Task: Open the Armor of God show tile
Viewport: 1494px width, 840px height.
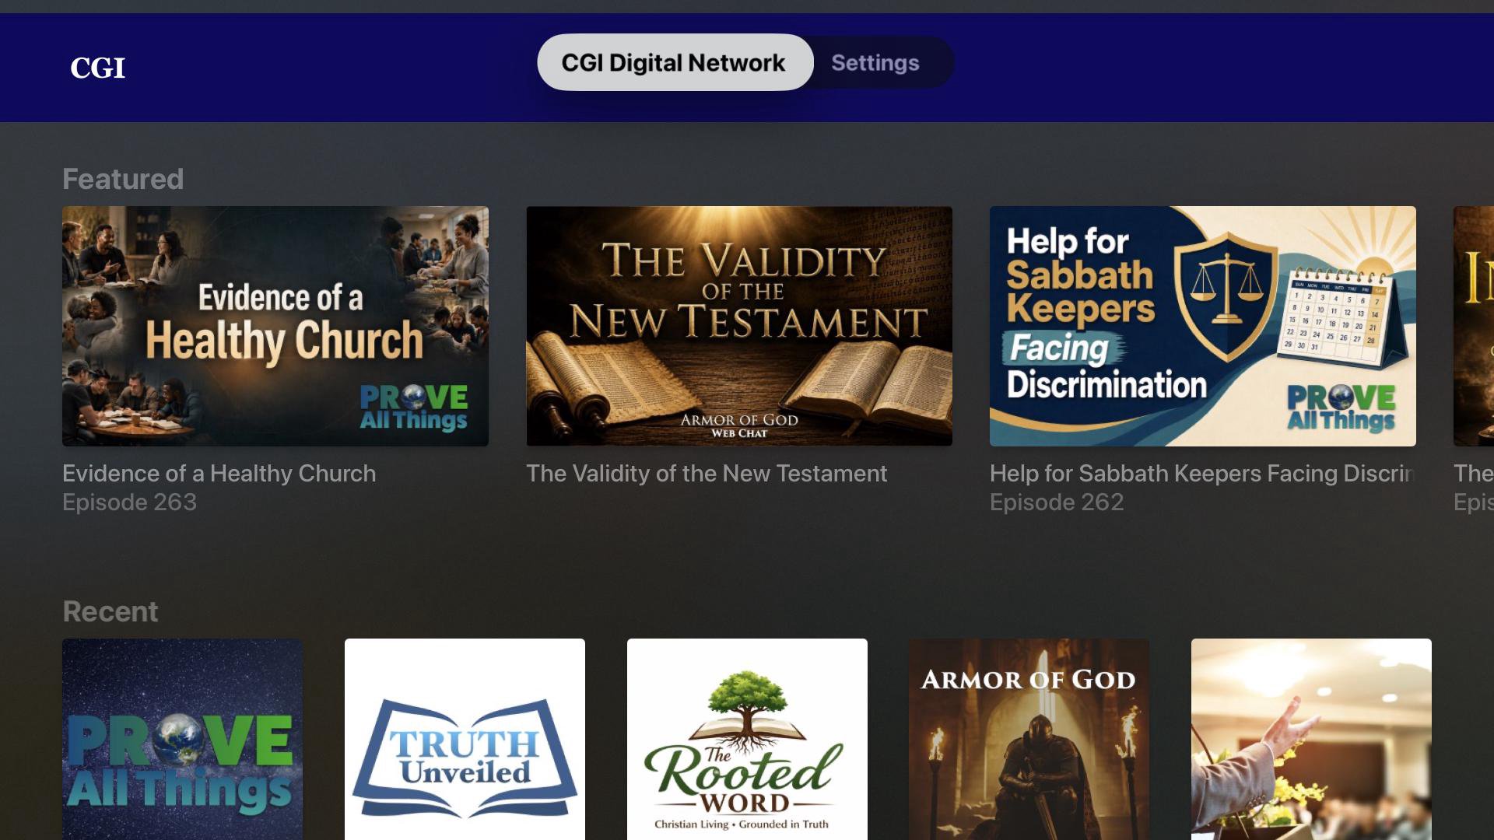Action: click(1029, 739)
